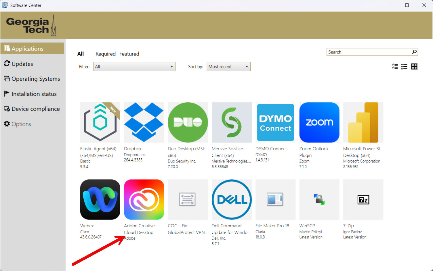Switch to the Featured tab
The height and width of the screenshot is (271, 433).
click(x=129, y=54)
